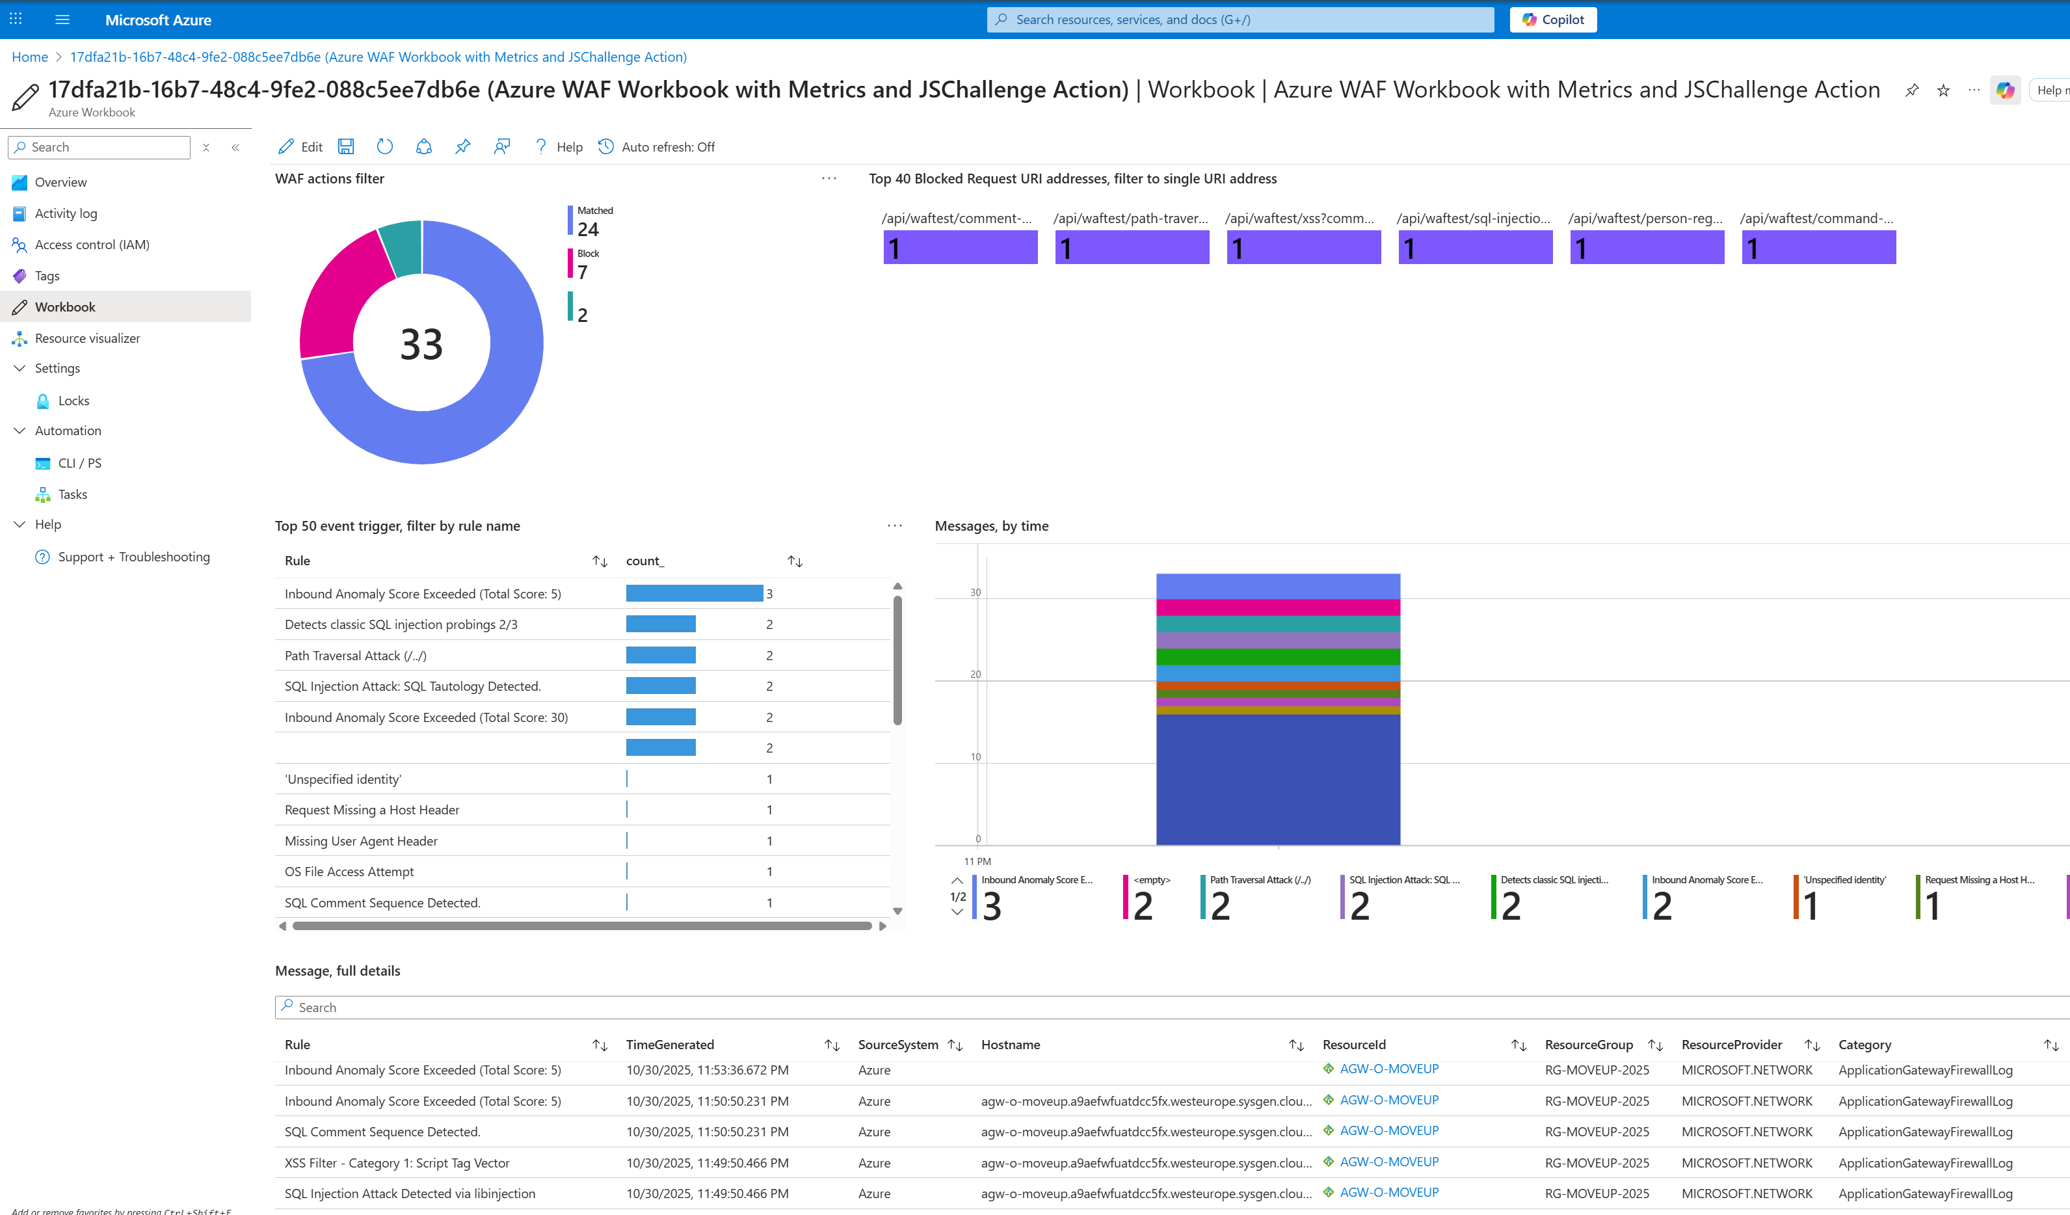
Task: Open the hamburger navigation menu
Action: [62, 19]
